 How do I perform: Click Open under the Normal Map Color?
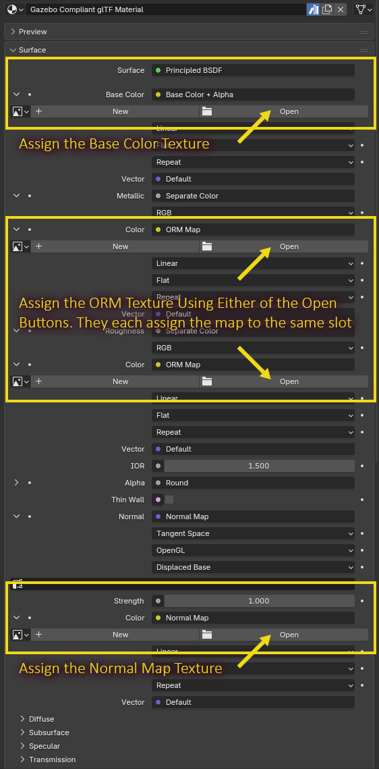pyautogui.click(x=284, y=635)
